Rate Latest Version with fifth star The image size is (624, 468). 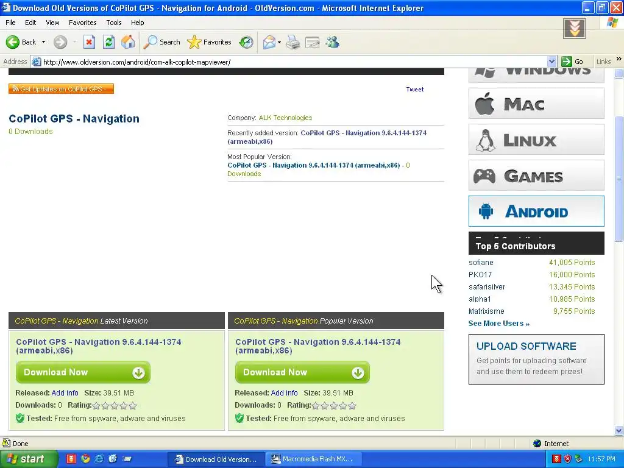click(133, 406)
